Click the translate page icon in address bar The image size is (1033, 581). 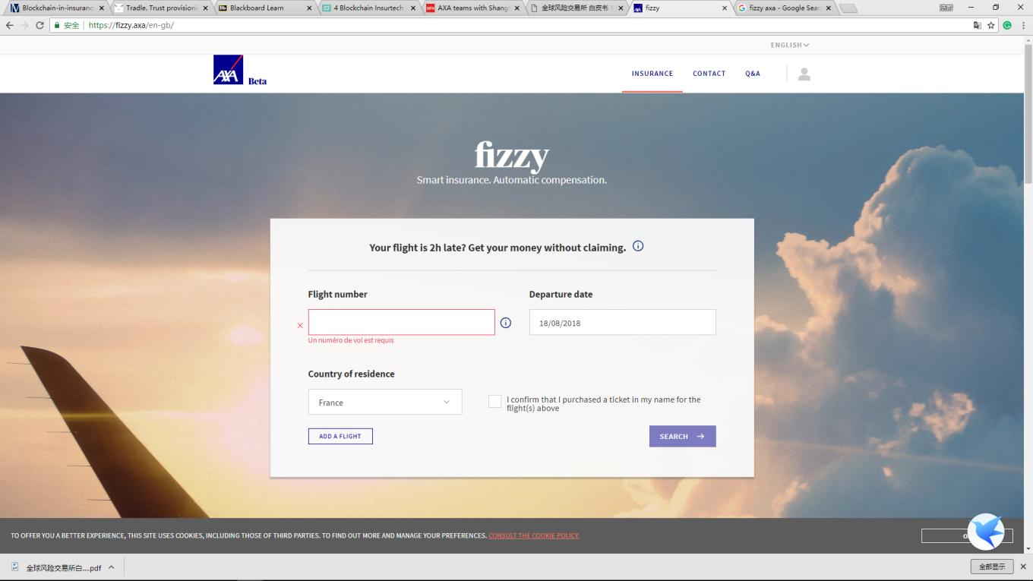point(978,25)
